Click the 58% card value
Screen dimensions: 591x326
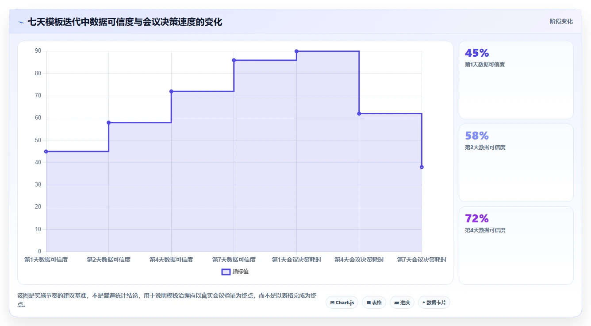477,136
